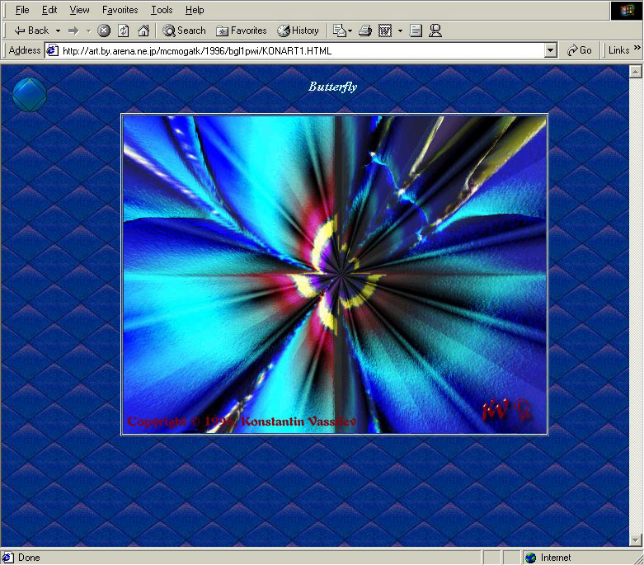Open the Discuss toolbar icon
The image size is (644, 565).
(416, 31)
